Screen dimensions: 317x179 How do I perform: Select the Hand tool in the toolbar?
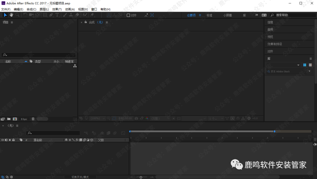click(11, 15)
